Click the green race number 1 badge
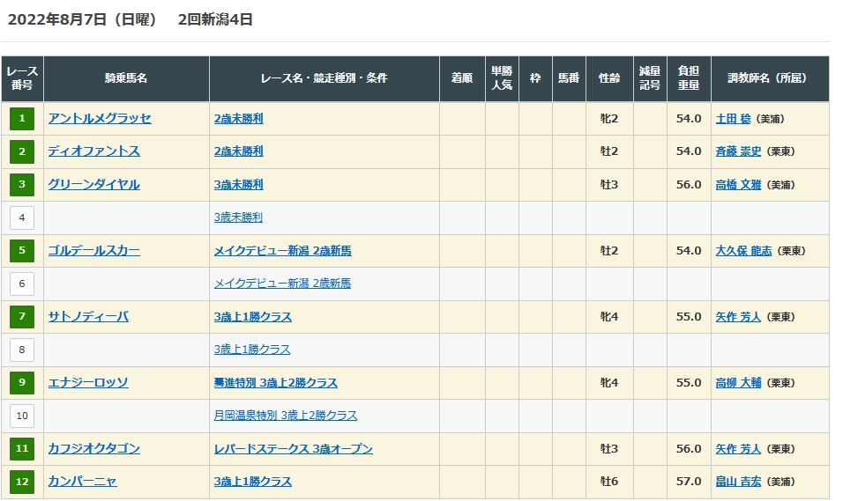This screenshot has height=501, width=858. point(22,119)
